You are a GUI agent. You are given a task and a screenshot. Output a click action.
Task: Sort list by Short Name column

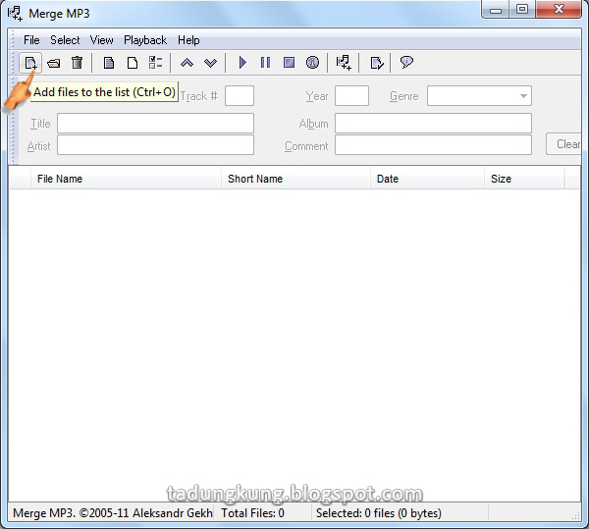[295, 179]
